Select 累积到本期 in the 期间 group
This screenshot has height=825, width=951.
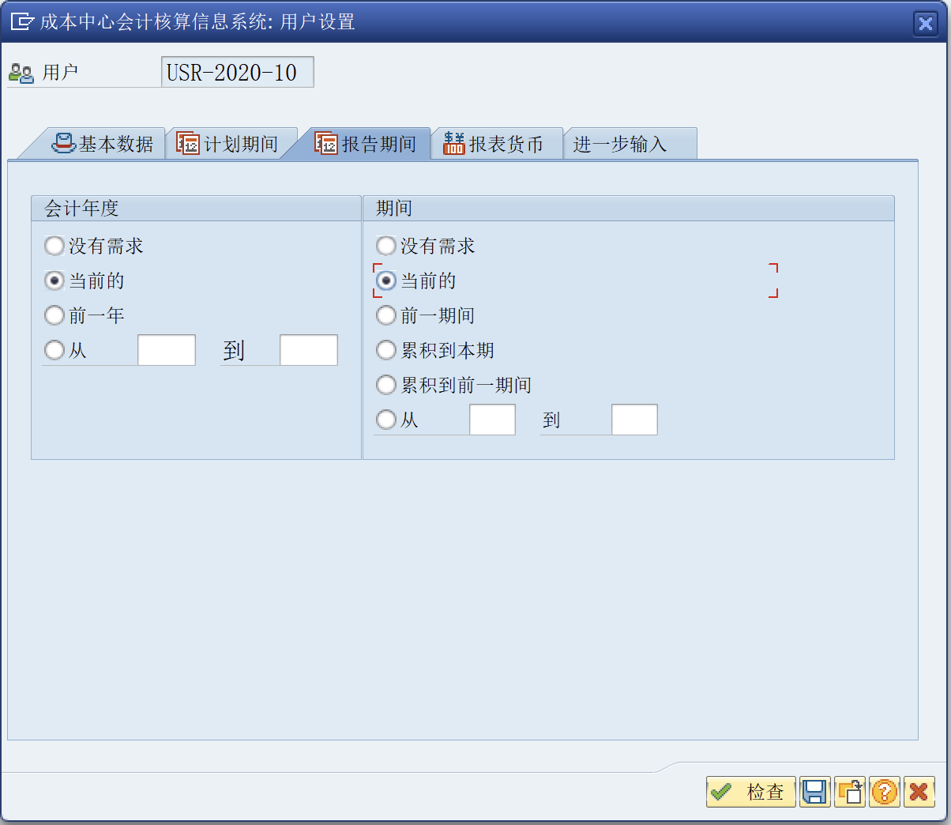pos(385,349)
